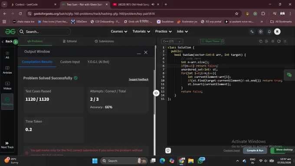The width and height of the screenshot is (295, 166).
Task: Open the WhatsApp taskbar icon
Action: click(200, 161)
